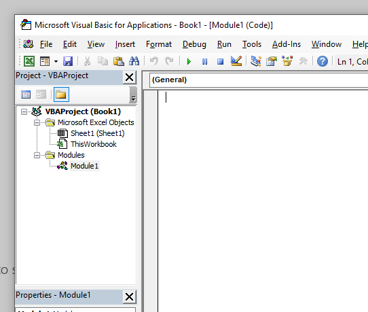
Task: Click View Object icon in Project pane
Action: (41, 94)
